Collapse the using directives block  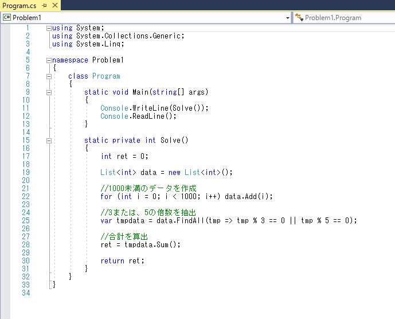point(49,28)
